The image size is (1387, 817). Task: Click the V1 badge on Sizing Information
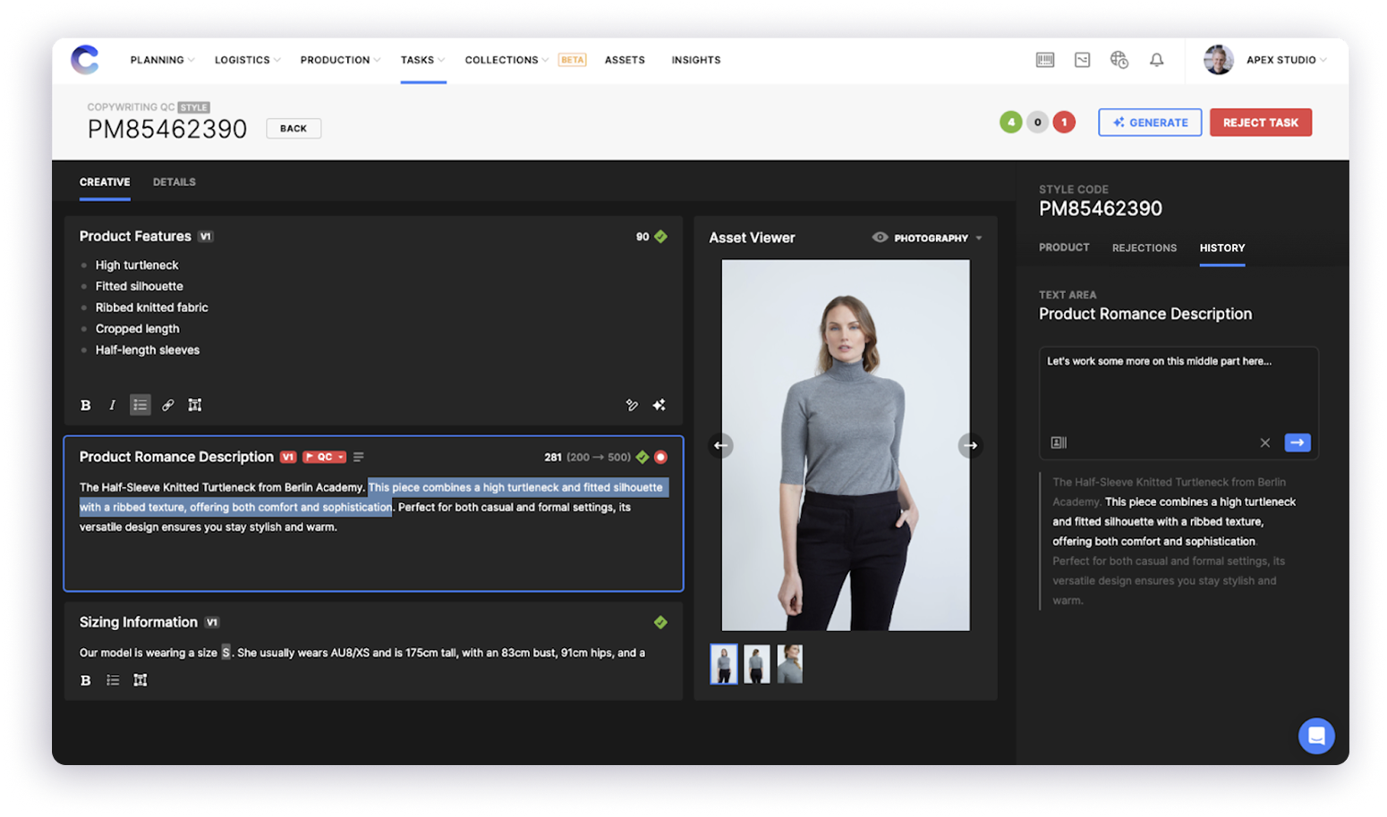pyautogui.click(x=212, y=622)
